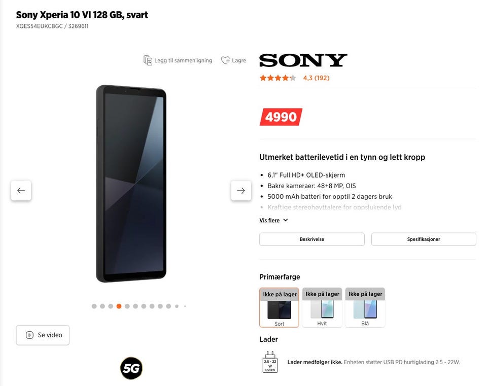This screenshot has width=487, height=386.
Task: Click the 4,3 (192) rating link
Action: 316,78
